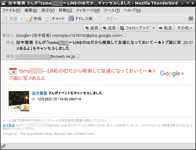Open the アドレス帳 address book

(80, 19)
